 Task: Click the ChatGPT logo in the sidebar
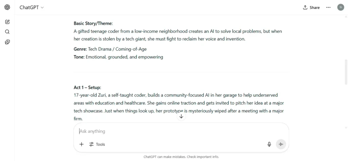click(x=7, y=7)
